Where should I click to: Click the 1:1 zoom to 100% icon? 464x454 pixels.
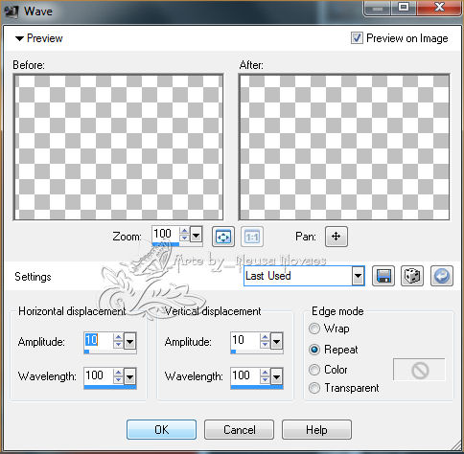click(x=252, y=237)
